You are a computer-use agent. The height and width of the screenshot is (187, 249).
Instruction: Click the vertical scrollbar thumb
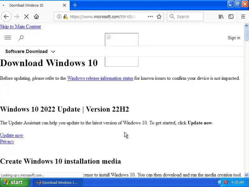click(x=246, y=35)
